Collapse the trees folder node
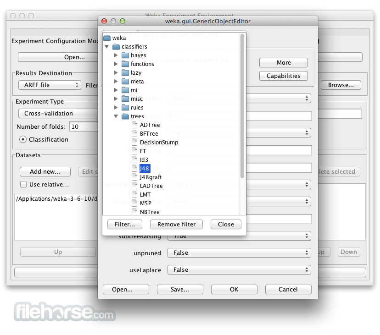 coord(116,116)
